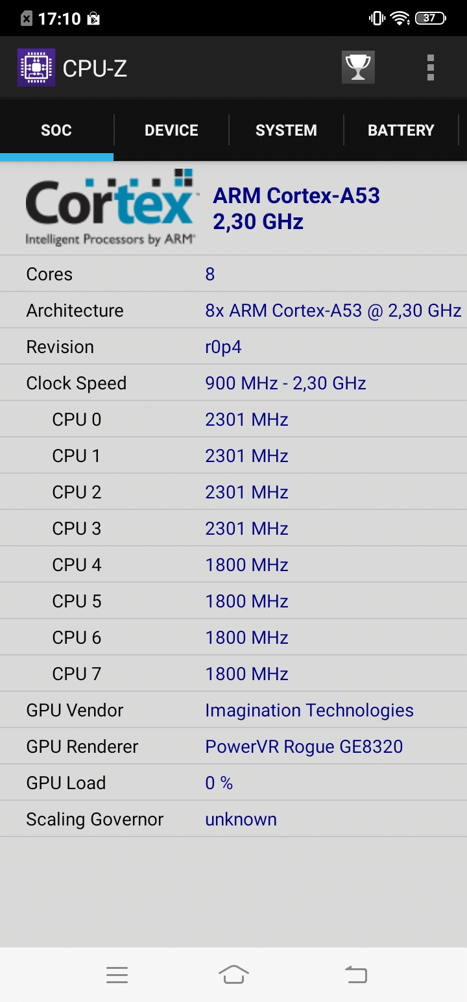Screen dimensions: 467x1002
Task: Tap the Android back navigation button
Action: [x=355, y=974]
